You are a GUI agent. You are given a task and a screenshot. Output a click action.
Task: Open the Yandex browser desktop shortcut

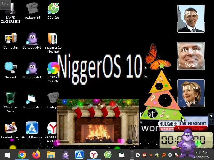click(x=51, y=132)
